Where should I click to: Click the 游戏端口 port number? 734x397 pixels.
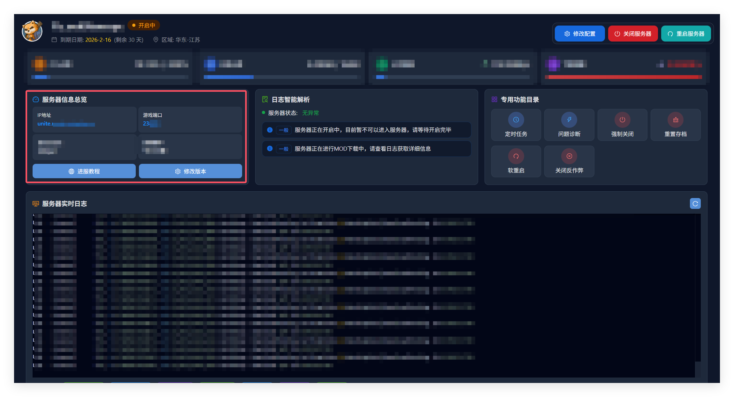(x=151, y=124)
